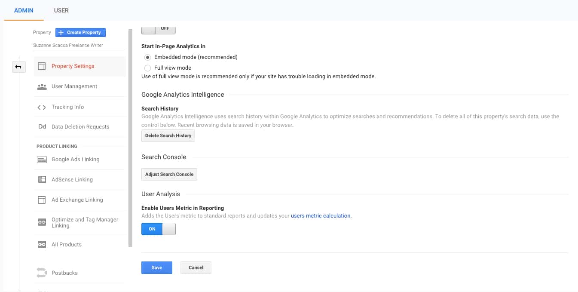Select the ADMIN tab
Image resolution: width=578 pixels, height=292 pixels.
24,10
